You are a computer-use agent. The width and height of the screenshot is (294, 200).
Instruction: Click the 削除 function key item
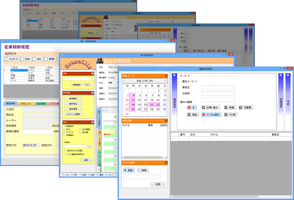pos(83,175)
